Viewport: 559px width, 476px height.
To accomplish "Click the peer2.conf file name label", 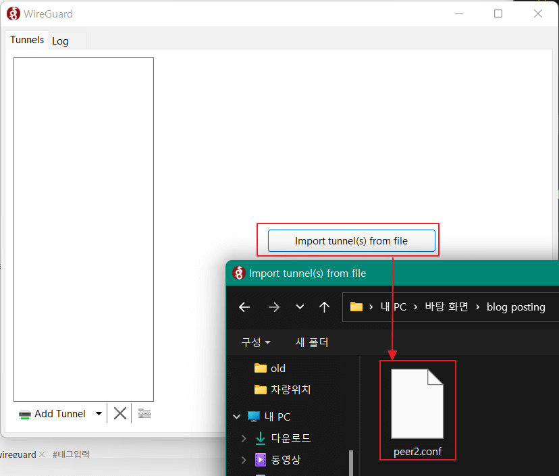I will 417,452.
